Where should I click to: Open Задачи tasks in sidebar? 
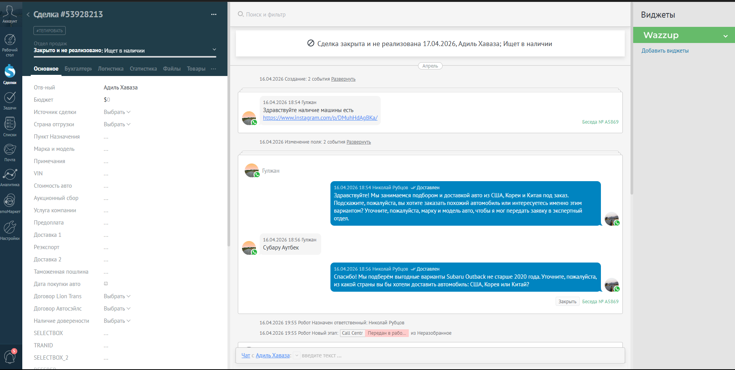click(x=10, y=101)
